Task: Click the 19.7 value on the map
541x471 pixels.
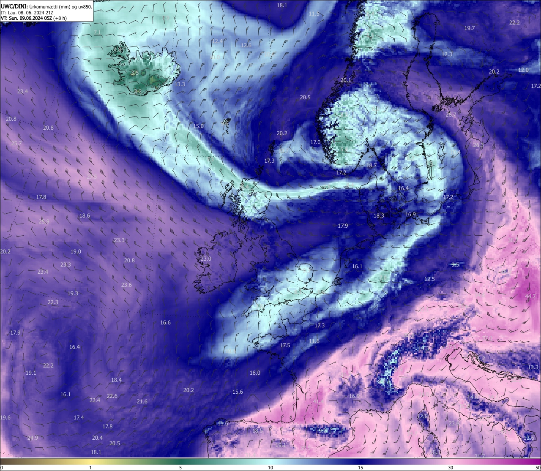Action: tap(470, 28)
